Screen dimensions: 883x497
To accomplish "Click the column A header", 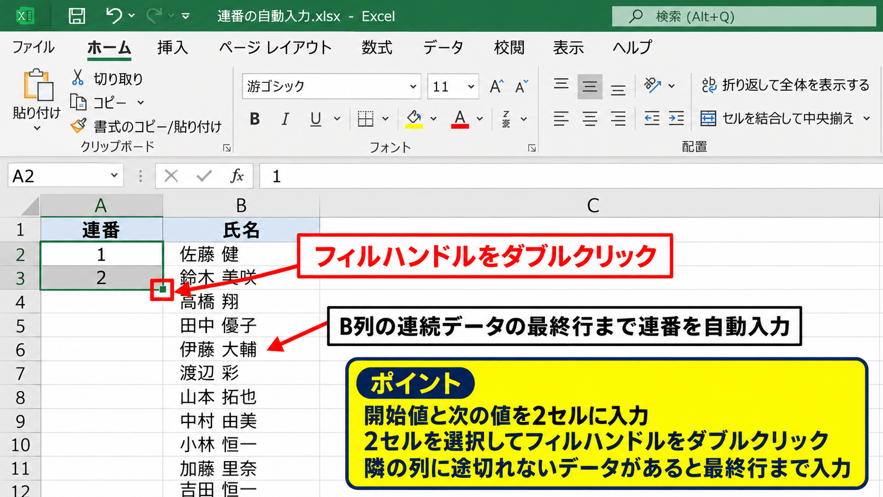I will point(101,205).
